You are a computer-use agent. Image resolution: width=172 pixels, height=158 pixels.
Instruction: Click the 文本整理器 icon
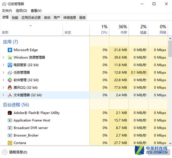coord(10,95)
